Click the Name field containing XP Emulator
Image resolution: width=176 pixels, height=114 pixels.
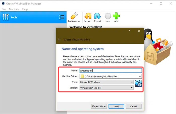[x=111, y=71]
